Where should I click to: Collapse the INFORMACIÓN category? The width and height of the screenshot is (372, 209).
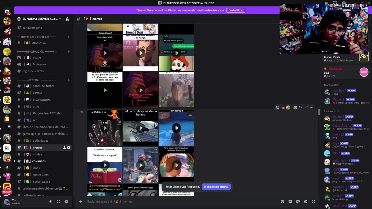(x=56, y=52)
